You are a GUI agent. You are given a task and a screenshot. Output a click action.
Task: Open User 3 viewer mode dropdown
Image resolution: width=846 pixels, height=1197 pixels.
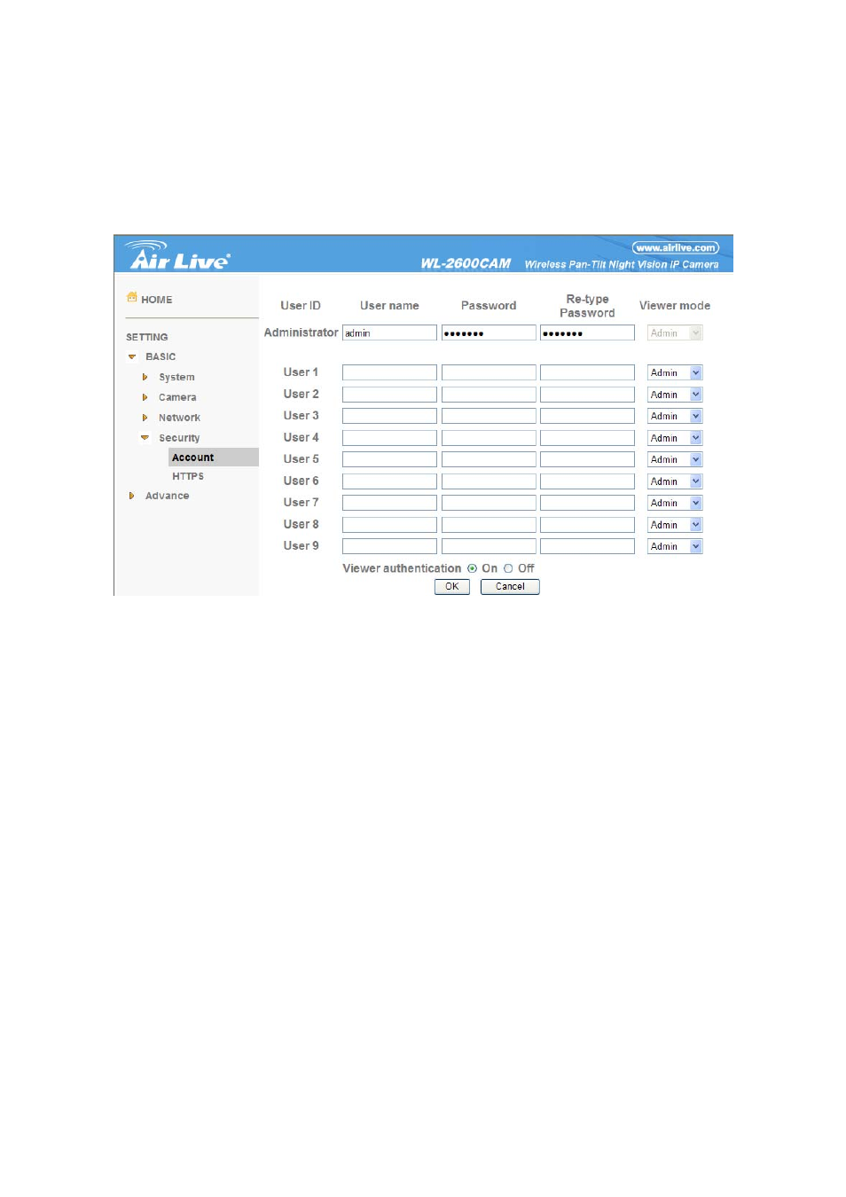[675, 416]
